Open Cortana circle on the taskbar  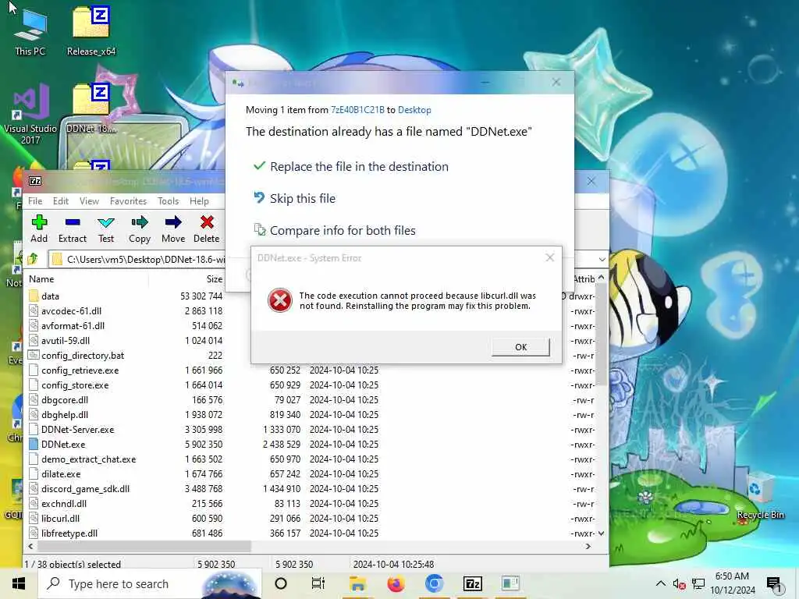281,583
